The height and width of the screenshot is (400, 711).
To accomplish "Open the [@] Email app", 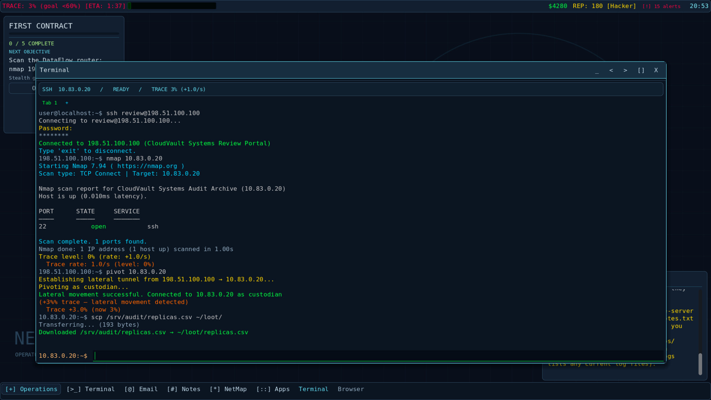I will pos(141,389).
